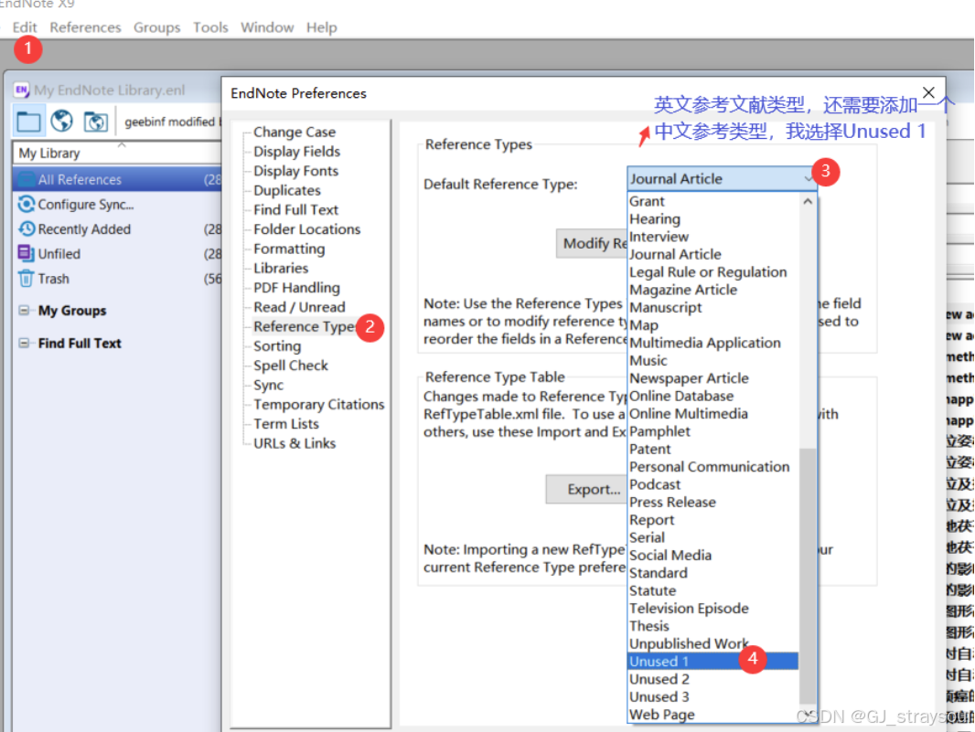
Task: Choose Personal Communication option
Action: coord(713,467)
